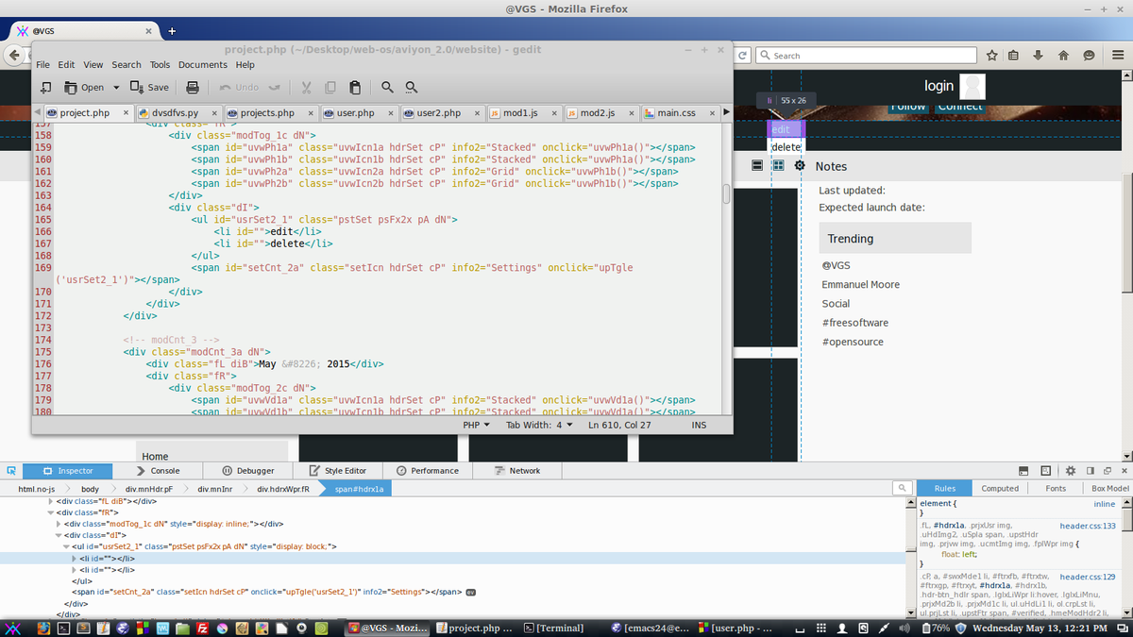Switch to the projects.php tab
Viewport: 1133px width, 637px height.
[267, 112]
